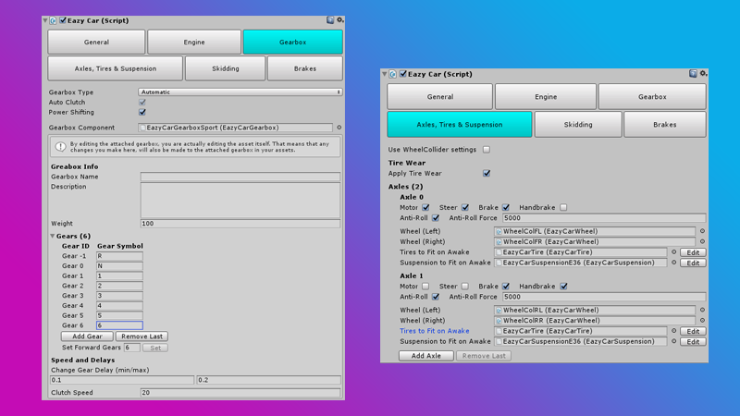Open Gearbox tab in right panel
Image resolution: width=740 pixels, height=416 pixels.
652,97
